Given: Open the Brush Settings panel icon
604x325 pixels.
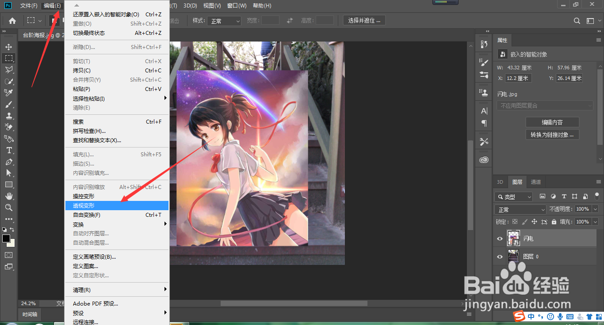Looking at the screenshot, I should coord(484,63).
